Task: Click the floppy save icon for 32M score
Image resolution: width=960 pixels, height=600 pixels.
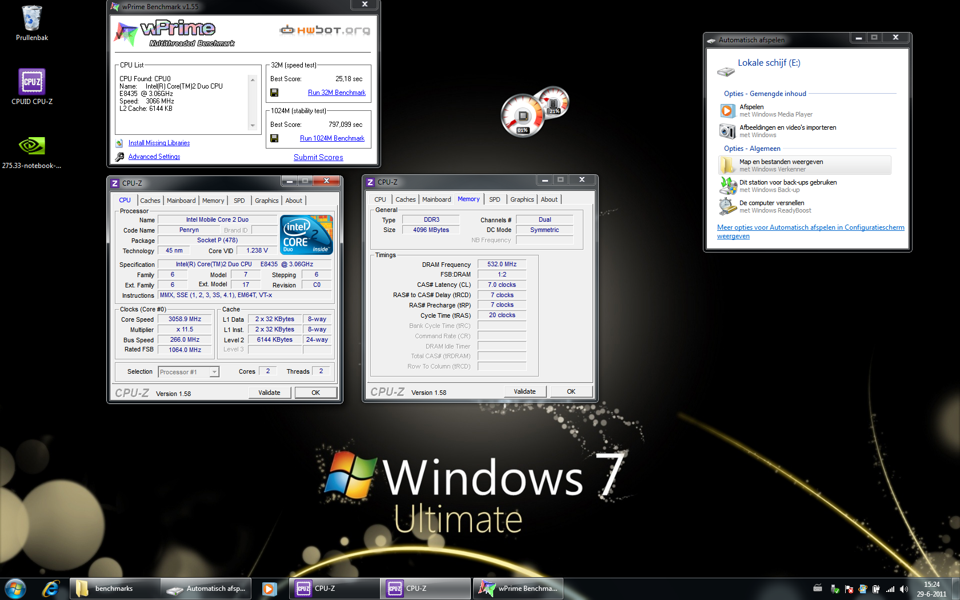Action: coord(274,93)
